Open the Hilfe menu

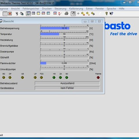(x=122, y=9)
